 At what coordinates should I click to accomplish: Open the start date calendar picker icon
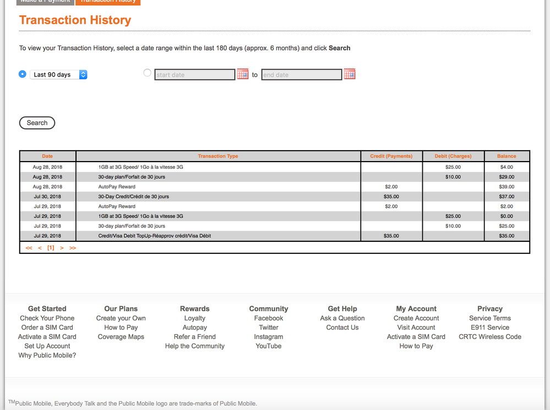point(242,74)
